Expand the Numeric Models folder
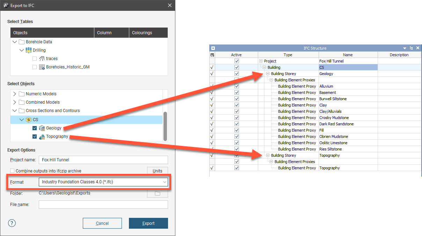This screenshot has width=422, height=236. 15,94
